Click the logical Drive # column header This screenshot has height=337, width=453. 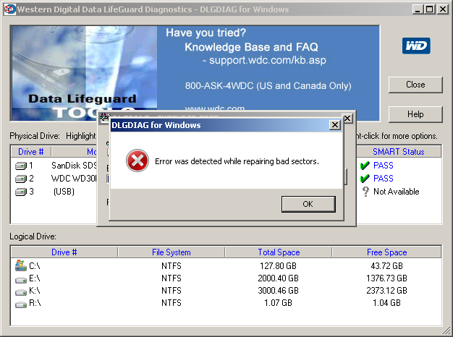click(x=64, y=252)
